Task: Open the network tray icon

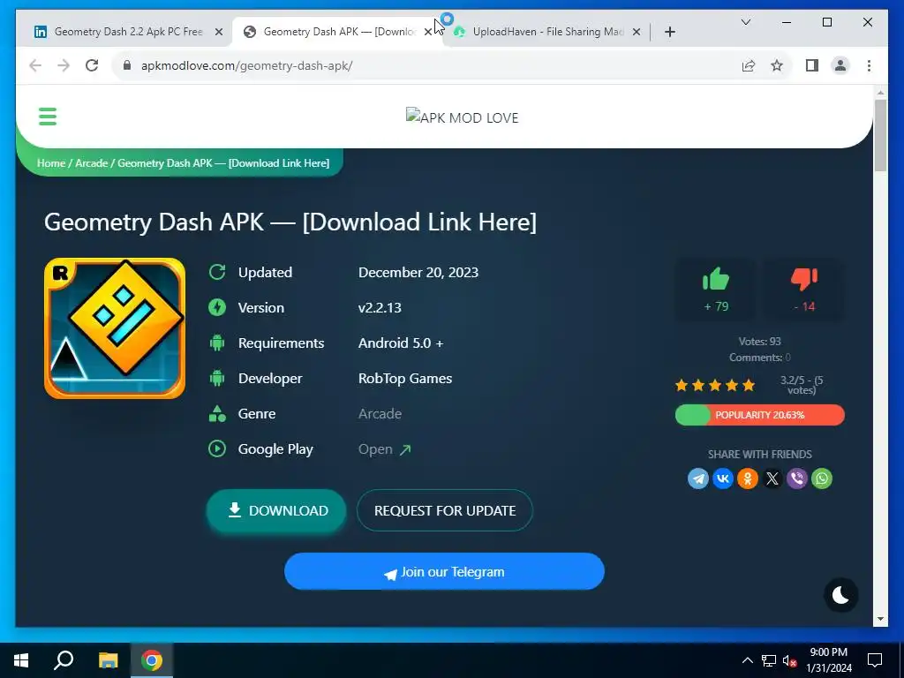Action: [x=769, y=660]
